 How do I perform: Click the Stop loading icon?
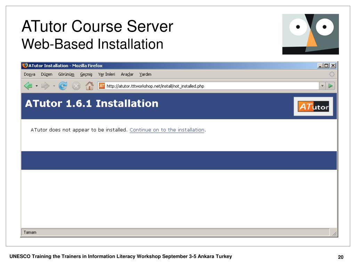(76, 86)
